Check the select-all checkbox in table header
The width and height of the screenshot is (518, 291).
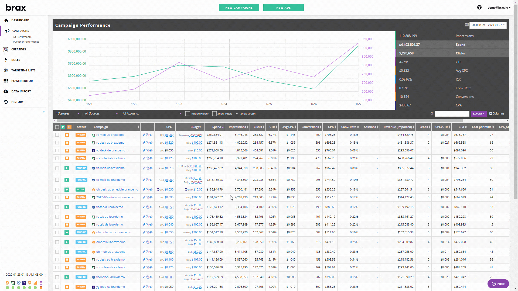click(x=57, y=127)
